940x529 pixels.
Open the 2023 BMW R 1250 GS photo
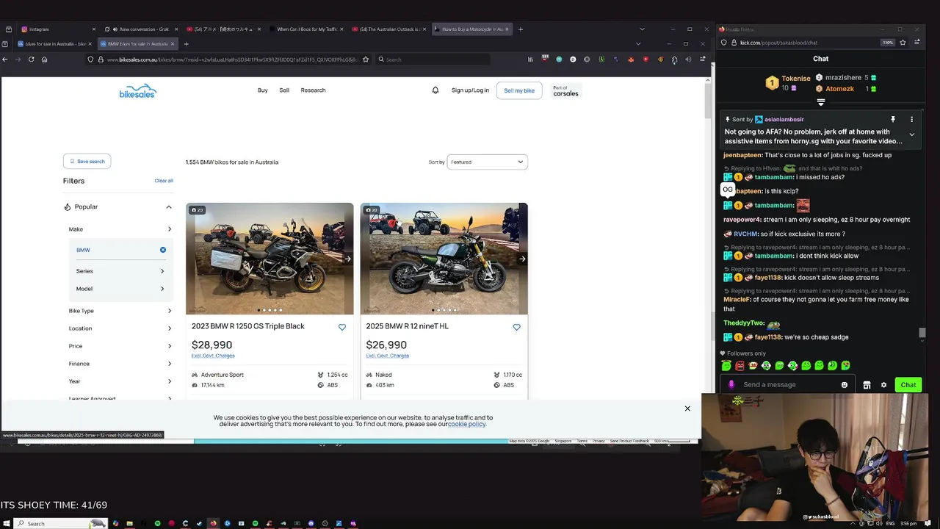(270, 259)
